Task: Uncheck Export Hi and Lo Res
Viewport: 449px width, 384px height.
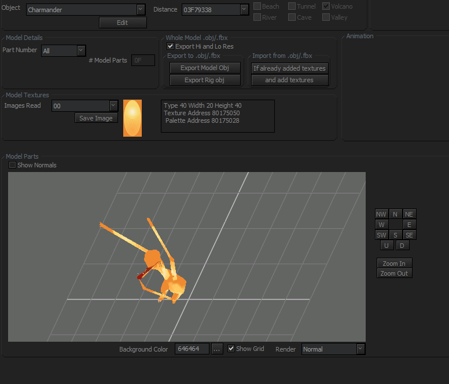Action: coord(170,46)
